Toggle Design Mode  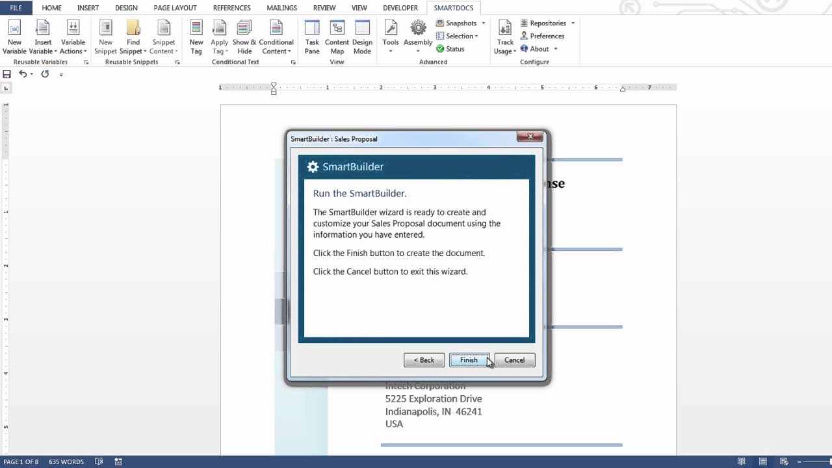(x=362, y=37)
